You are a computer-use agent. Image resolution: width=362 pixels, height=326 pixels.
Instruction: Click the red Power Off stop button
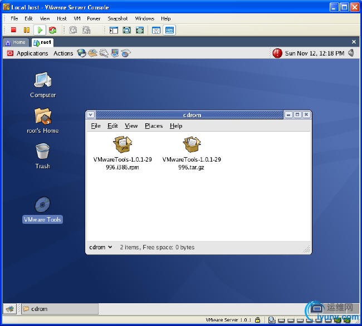tap(13, 30)
